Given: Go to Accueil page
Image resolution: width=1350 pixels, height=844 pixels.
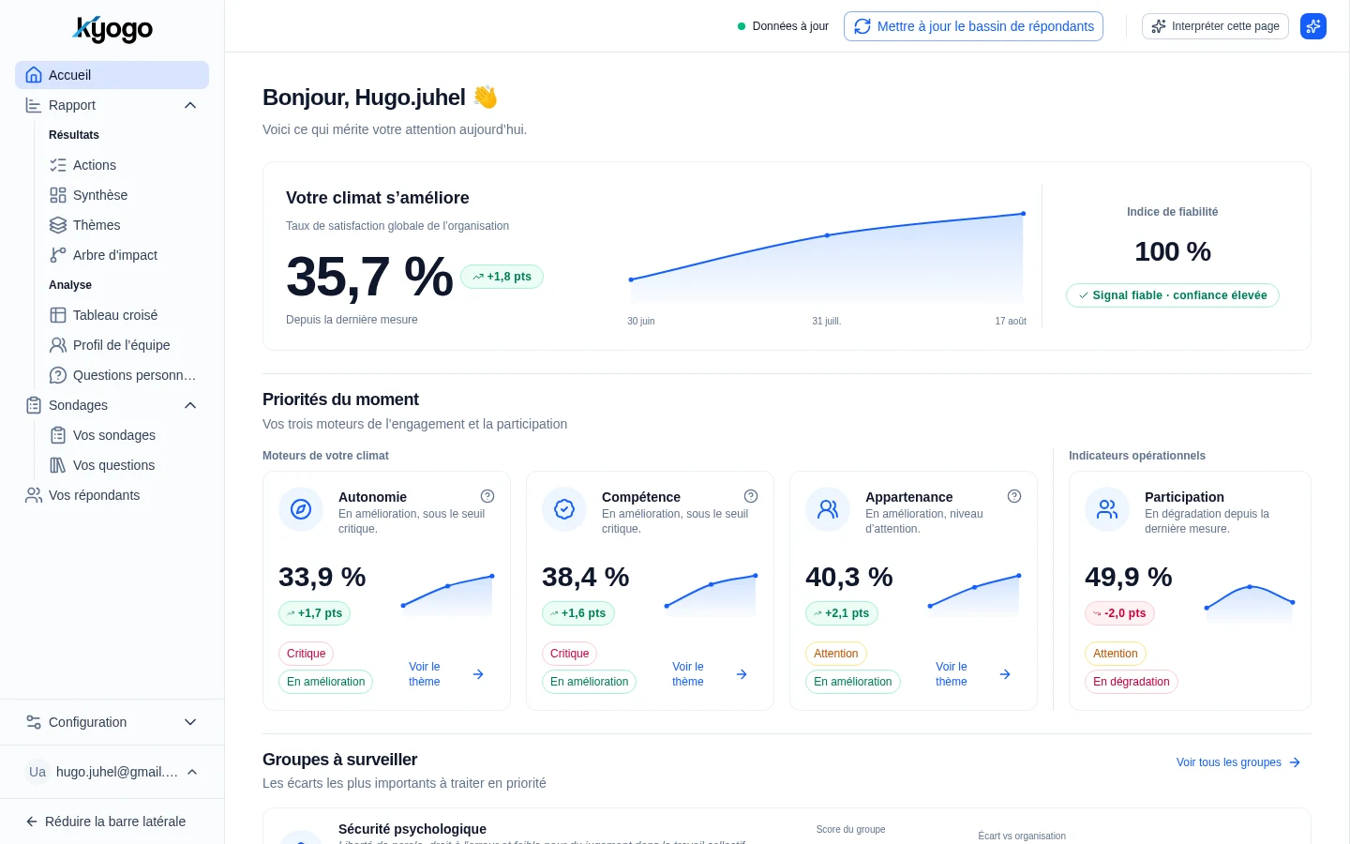Looking at the screenshot, I should pyautogui.click(x=112, y=75).
